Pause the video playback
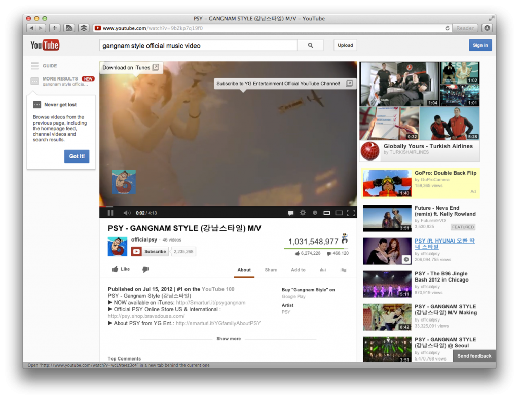This screenshot has width=519, height=400. pyautogui.click(x=110, y=213)
